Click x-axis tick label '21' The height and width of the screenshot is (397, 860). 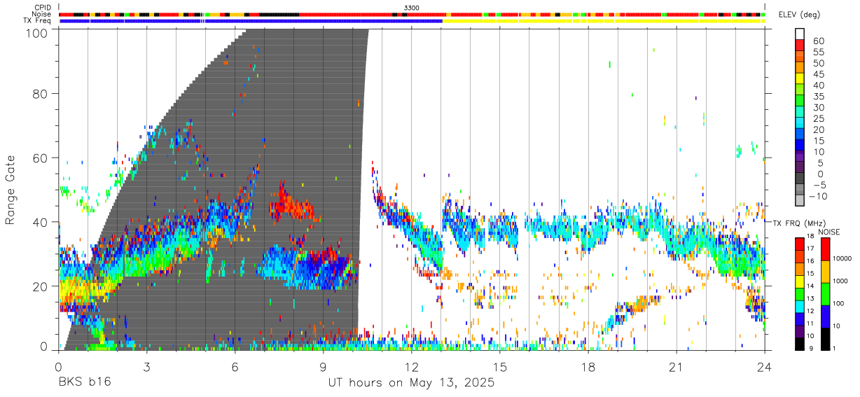pos(677,367)
